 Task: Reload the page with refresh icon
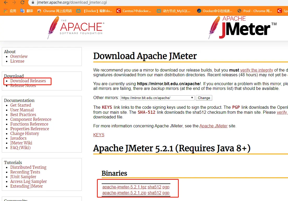coord(22,2)
